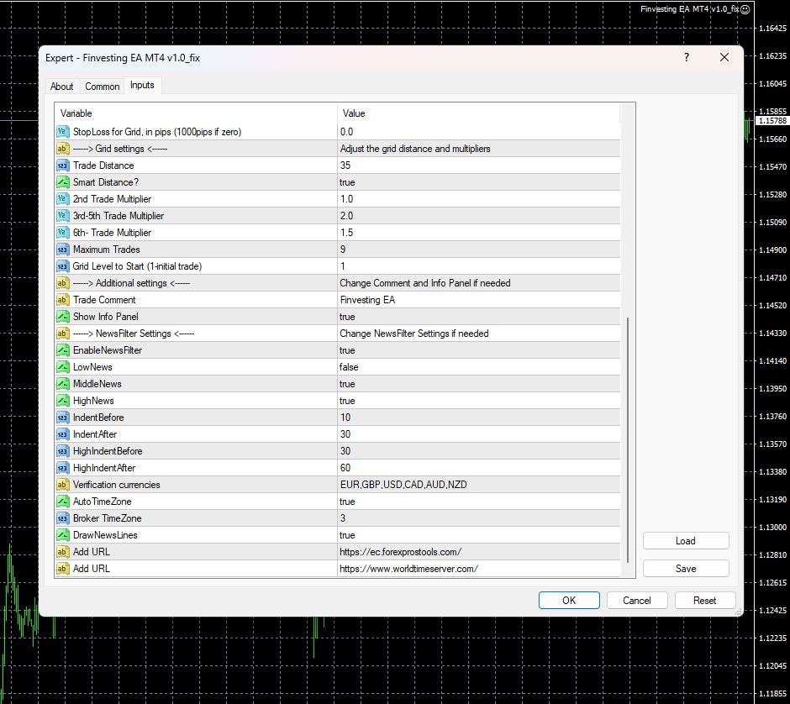Close the Expert dialog window
The height and width of the screenshot is (704, 790).
pyautogui.click(x=724, y=57)
